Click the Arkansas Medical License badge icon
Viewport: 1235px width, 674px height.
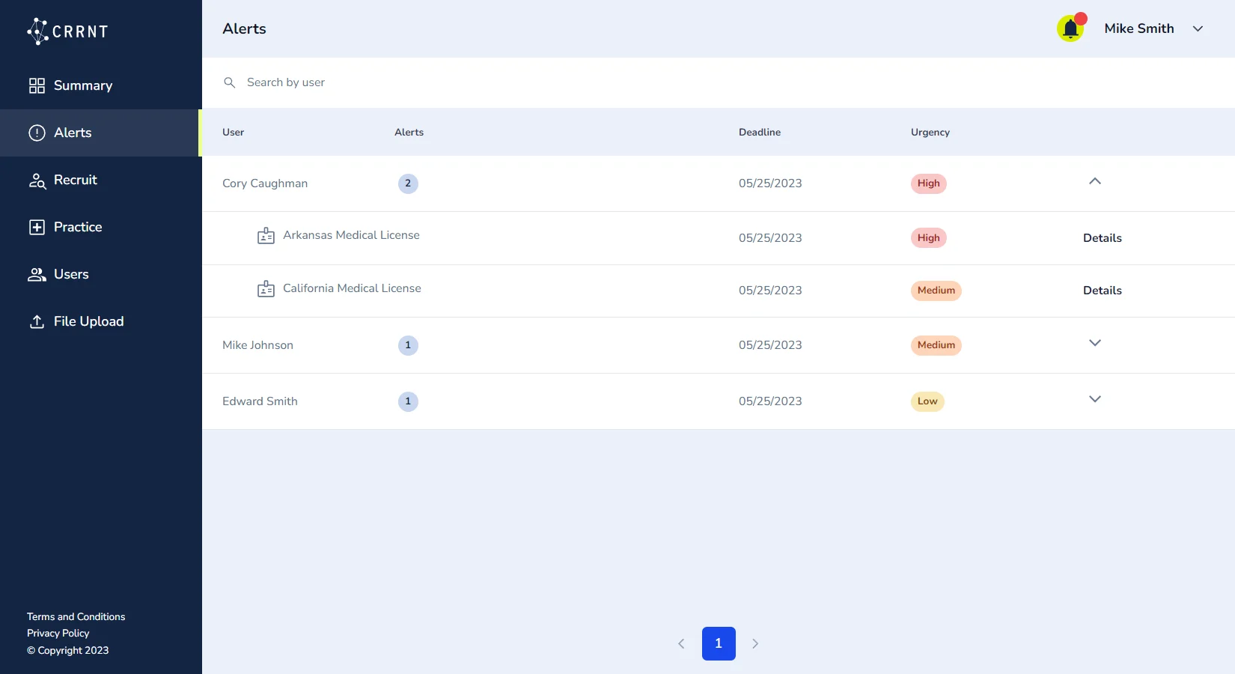[266, 236]
